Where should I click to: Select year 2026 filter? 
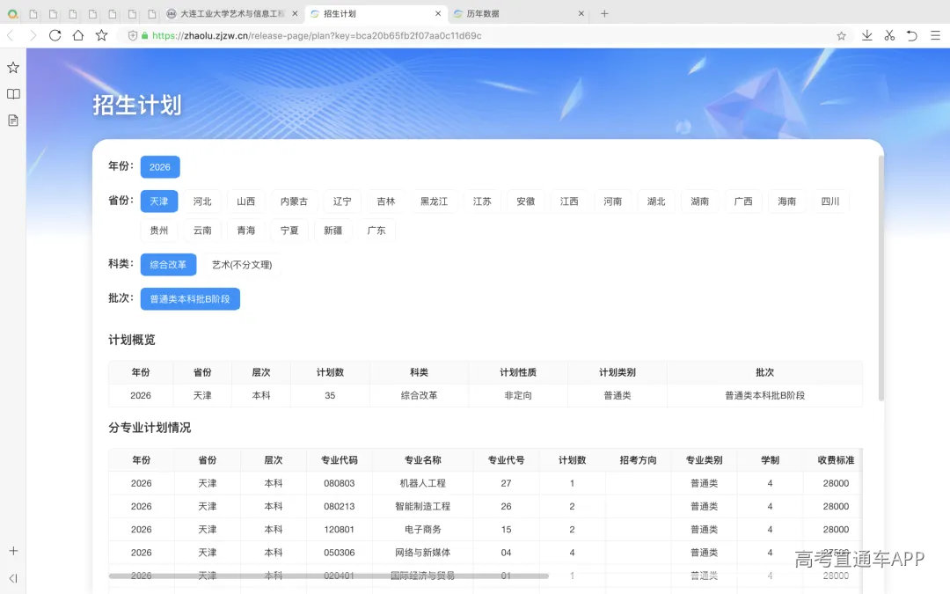[160, 166]
